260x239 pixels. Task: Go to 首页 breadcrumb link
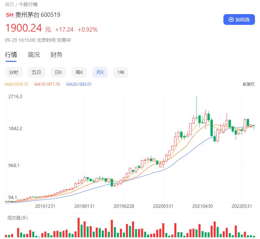[x=9, y=4]
